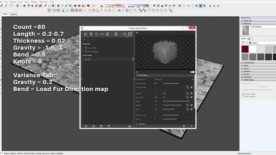Click import asset folder icon in Asset Editor
This screenshot has width=276, height=155.
[x=94, y=126]
